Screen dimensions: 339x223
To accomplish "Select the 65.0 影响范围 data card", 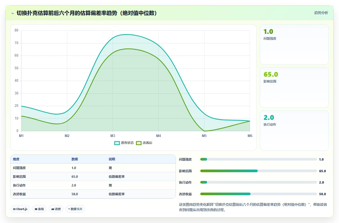I will tap(294, 87).
